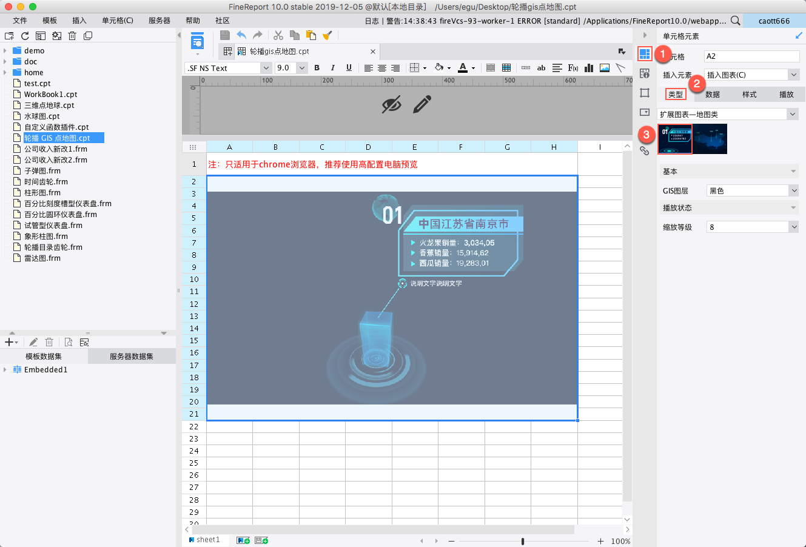Screen dimensions: 806x547
Task: Open cell attributes icon in right sidebar
Action: [x=645, y=73]
